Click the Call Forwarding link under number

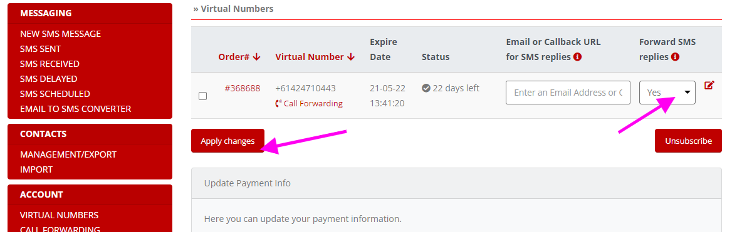313,103
